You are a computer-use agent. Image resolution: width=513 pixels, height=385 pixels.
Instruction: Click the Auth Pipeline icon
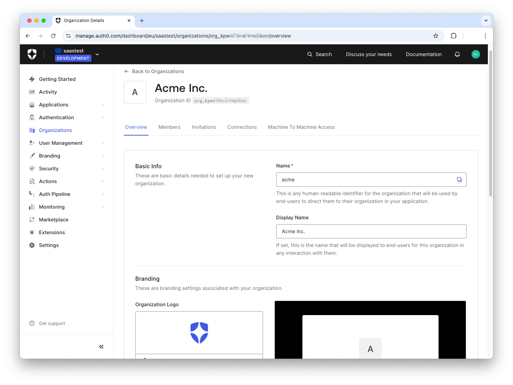click(32, 194)
